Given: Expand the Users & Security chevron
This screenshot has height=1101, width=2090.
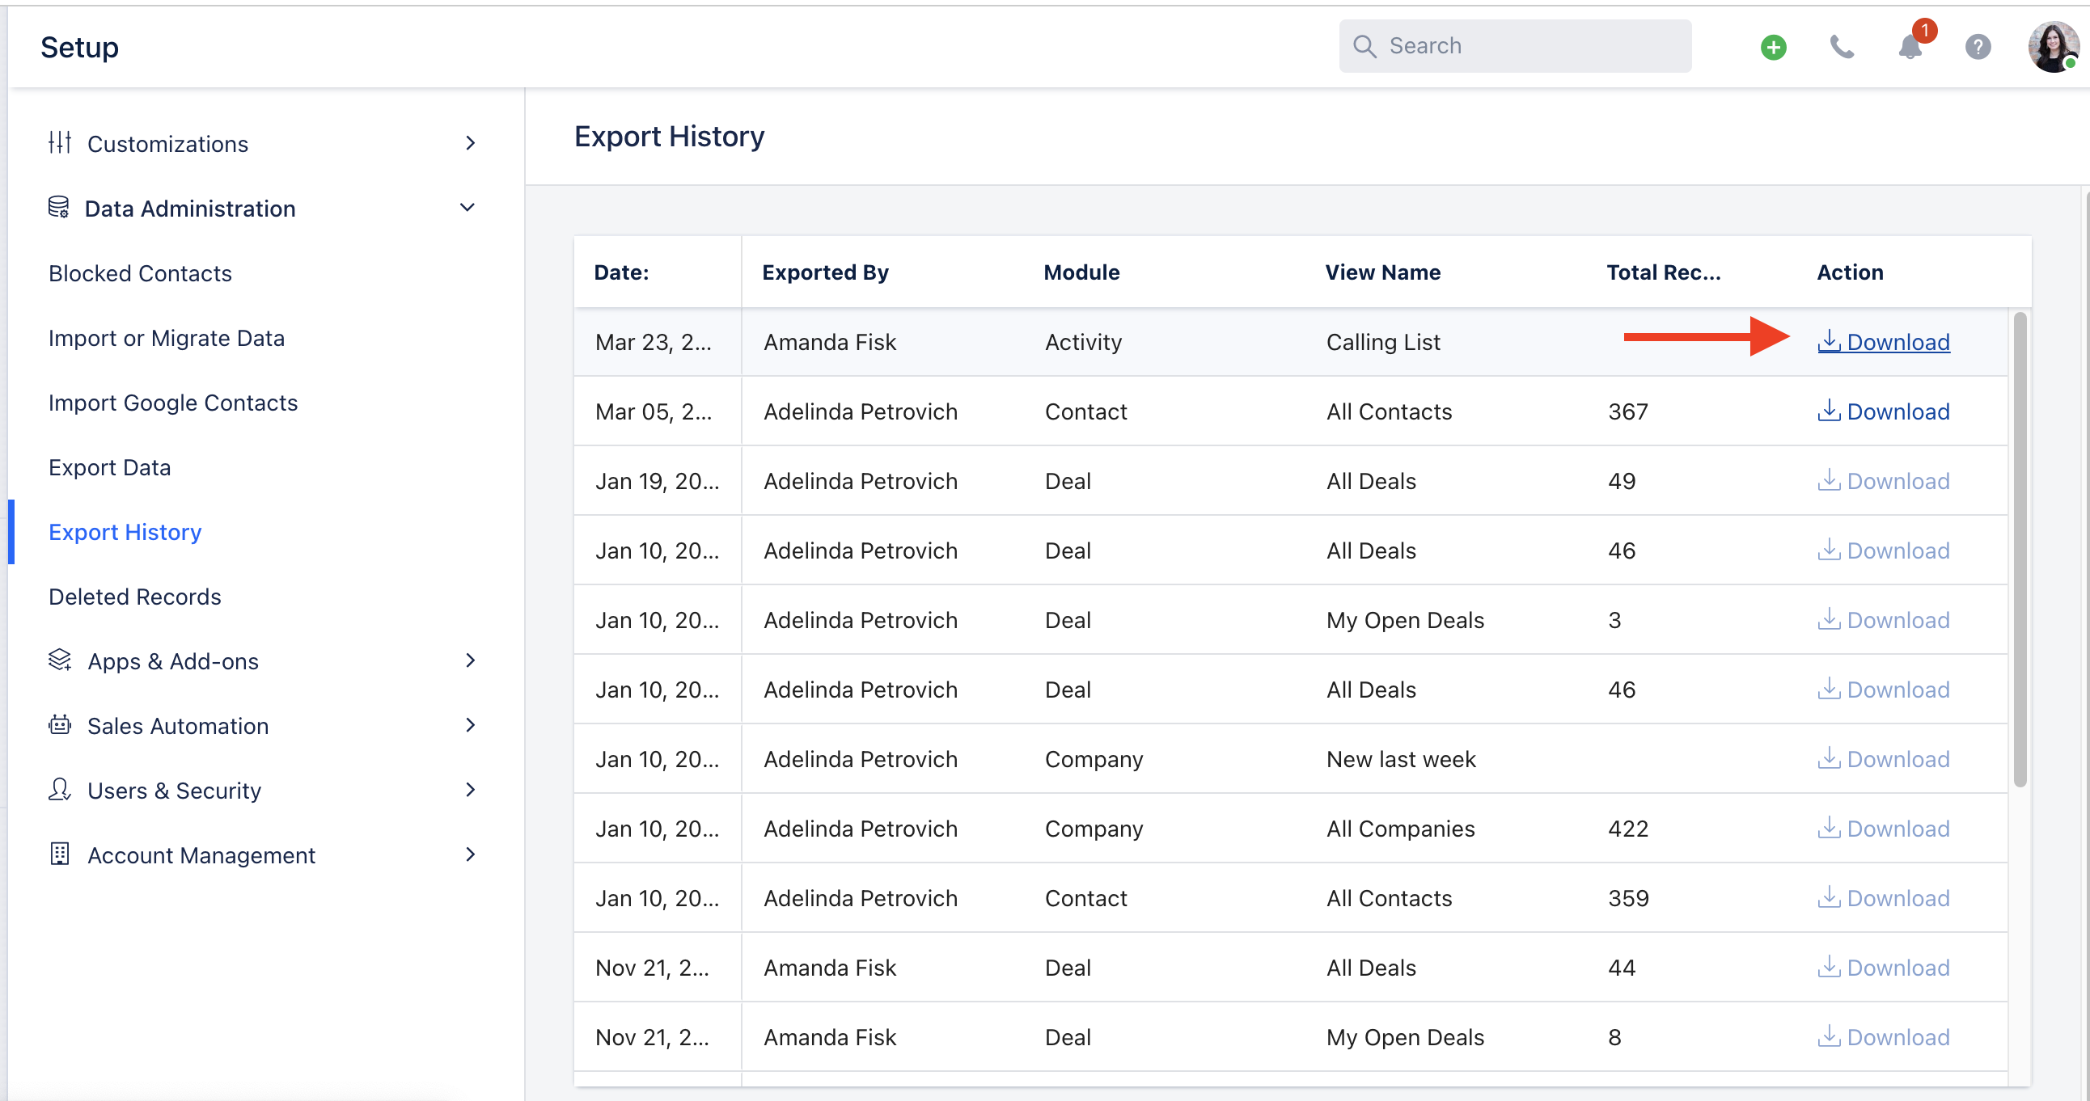Looking at the screenshot, I should click(470, 790).
